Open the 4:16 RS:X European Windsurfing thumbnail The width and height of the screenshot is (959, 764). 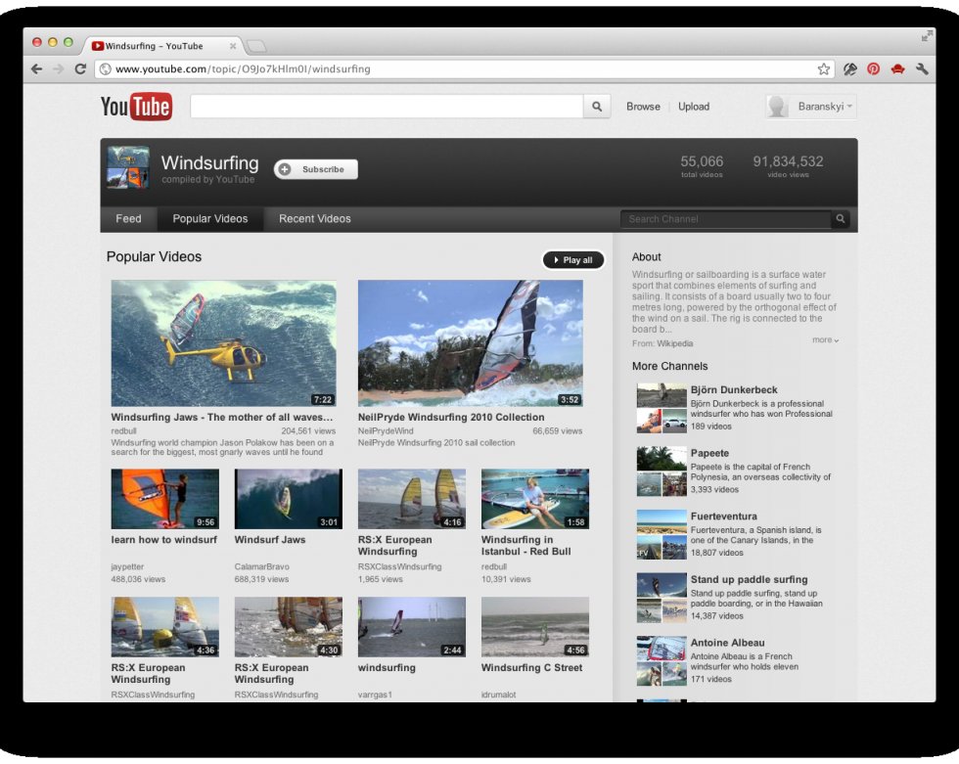pyautogui.click(x=412, y=499)
